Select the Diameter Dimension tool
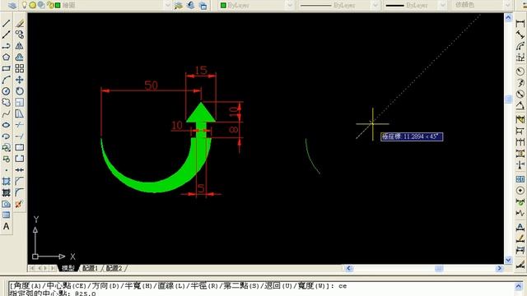 click(x=520, y=95)
